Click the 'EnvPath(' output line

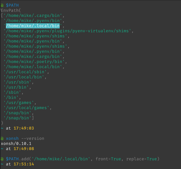tap(11, 10)
